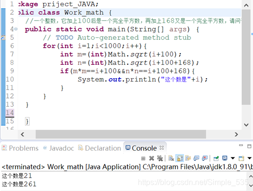Remove all terminated launches
Image resolution: width=253 pixels, height=191 pixels.
pos(160,158)
